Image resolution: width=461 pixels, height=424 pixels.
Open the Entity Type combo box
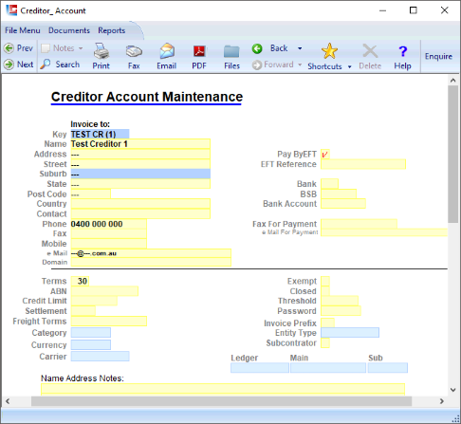350,333
